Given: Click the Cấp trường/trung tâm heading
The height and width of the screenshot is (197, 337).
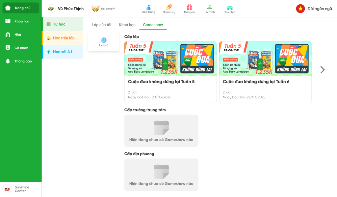Looking at the screenshot, I should pos(145,110).
